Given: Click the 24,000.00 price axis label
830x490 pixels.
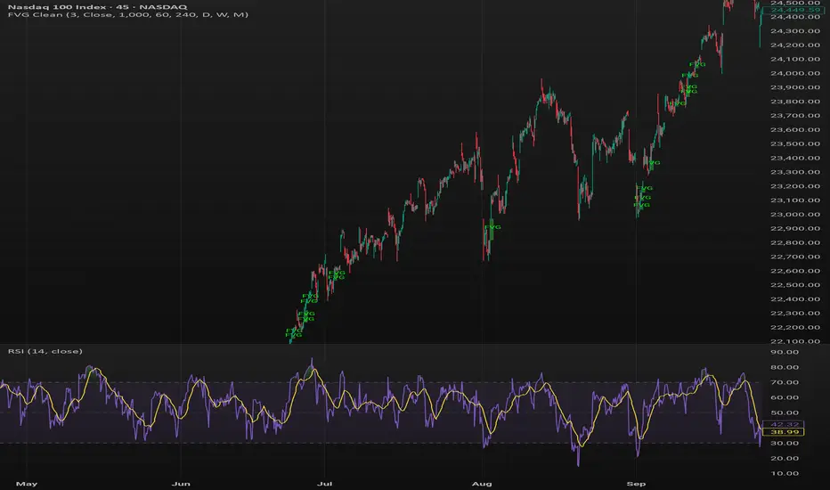Looking at the screenshot, I should click(x=795, y=73).
